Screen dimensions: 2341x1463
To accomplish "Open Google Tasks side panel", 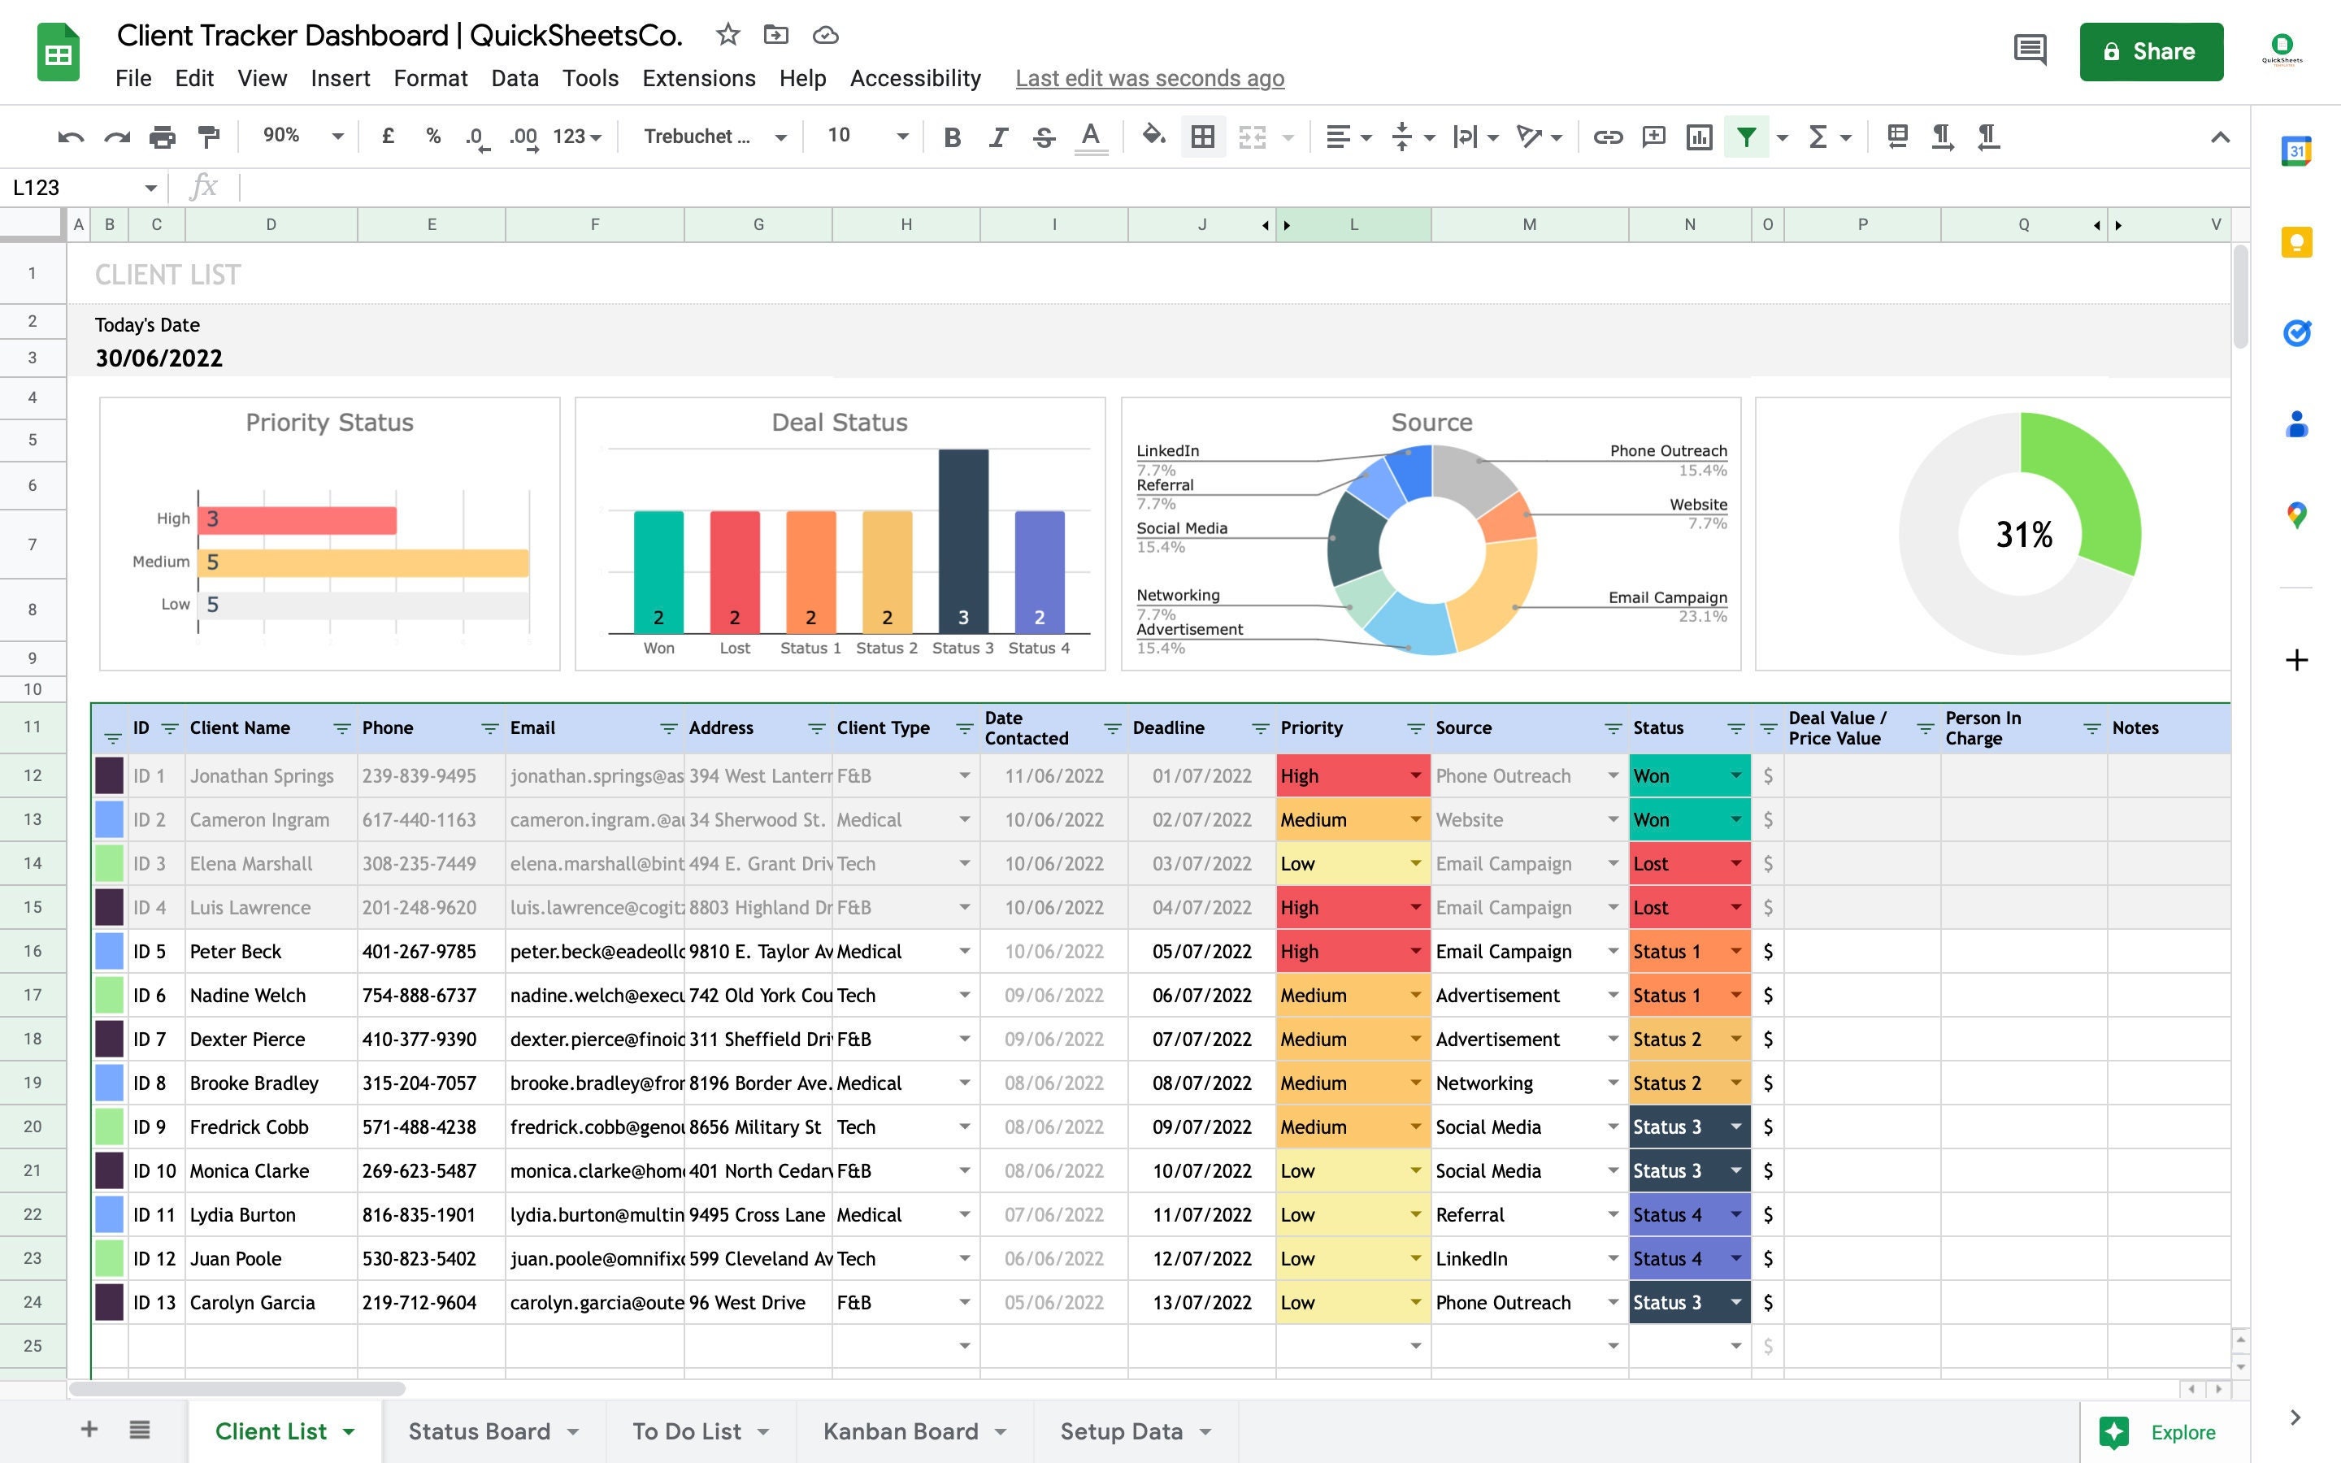I will pyautogui.click(x=2296, y=333).
